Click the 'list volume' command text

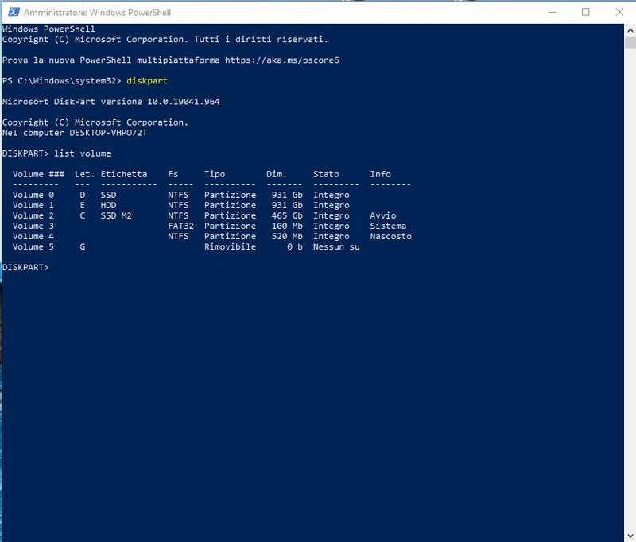(x=83, y=153)
